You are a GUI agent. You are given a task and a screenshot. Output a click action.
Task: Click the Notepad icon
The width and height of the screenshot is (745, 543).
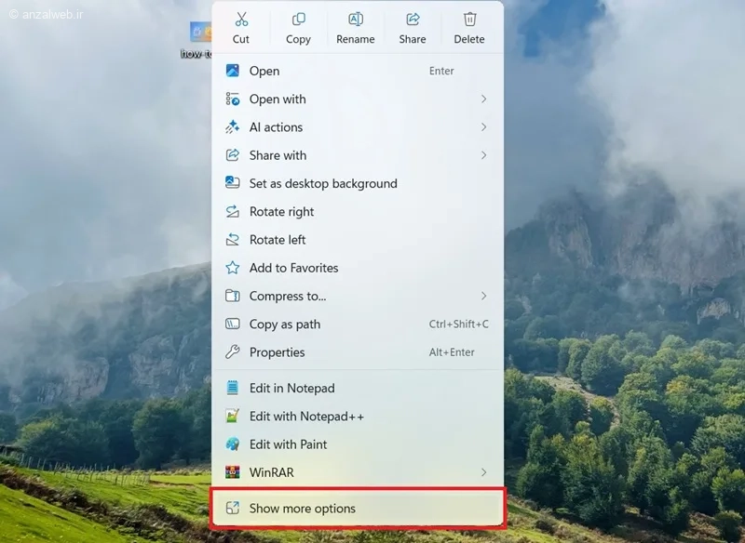pyautogui.click(x=232, y=388)
